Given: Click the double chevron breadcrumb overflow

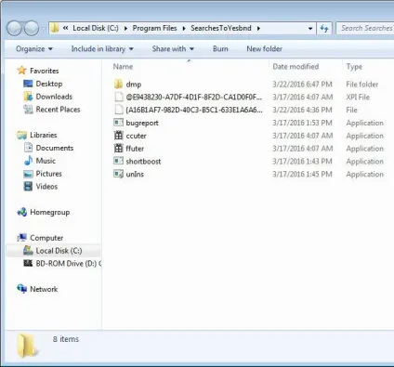Looking at the screenshot, I should coord(66,28).
